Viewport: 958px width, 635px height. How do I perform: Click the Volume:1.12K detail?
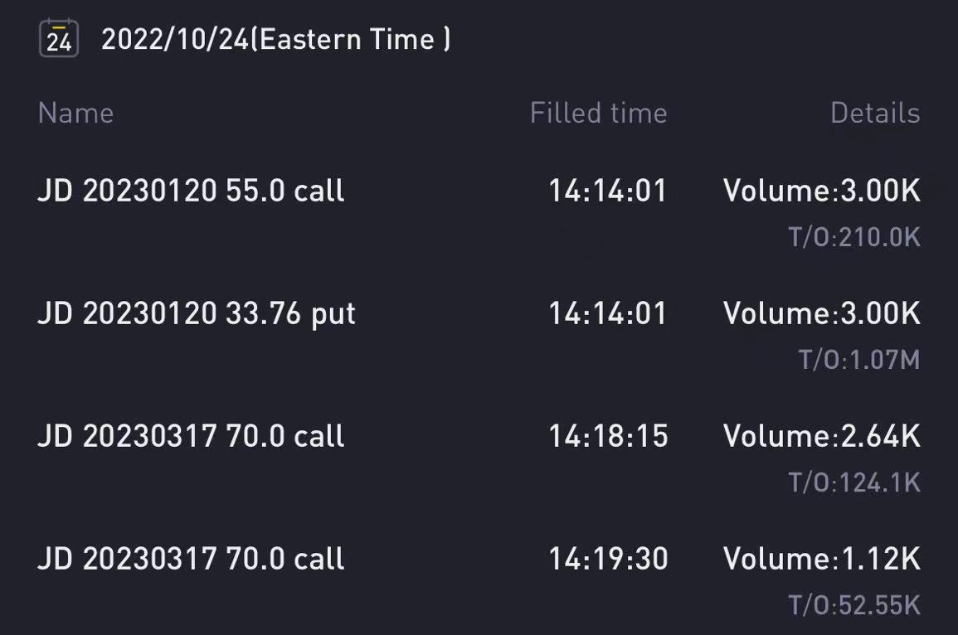pos(822,559)
